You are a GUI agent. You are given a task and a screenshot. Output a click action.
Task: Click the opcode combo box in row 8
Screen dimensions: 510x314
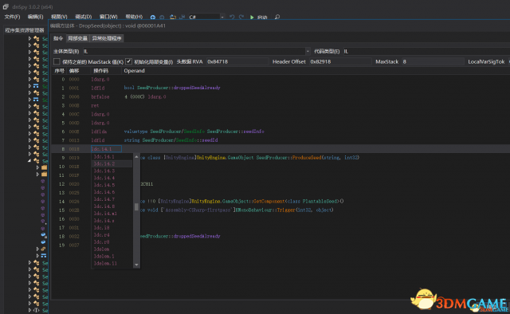pyautogui.click(x=106, y=149)
